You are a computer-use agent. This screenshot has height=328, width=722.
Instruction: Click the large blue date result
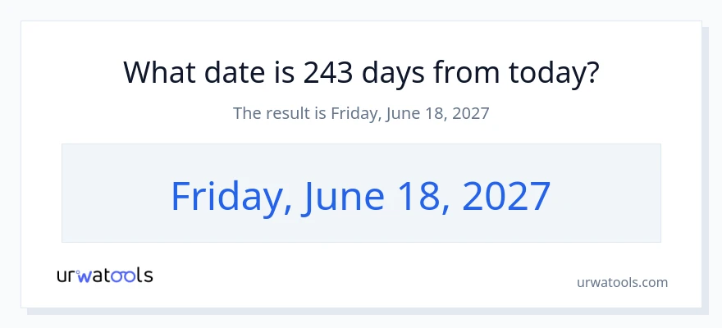click(x=361, y=197)
